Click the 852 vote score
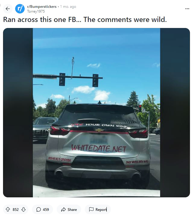 (16, 209)
